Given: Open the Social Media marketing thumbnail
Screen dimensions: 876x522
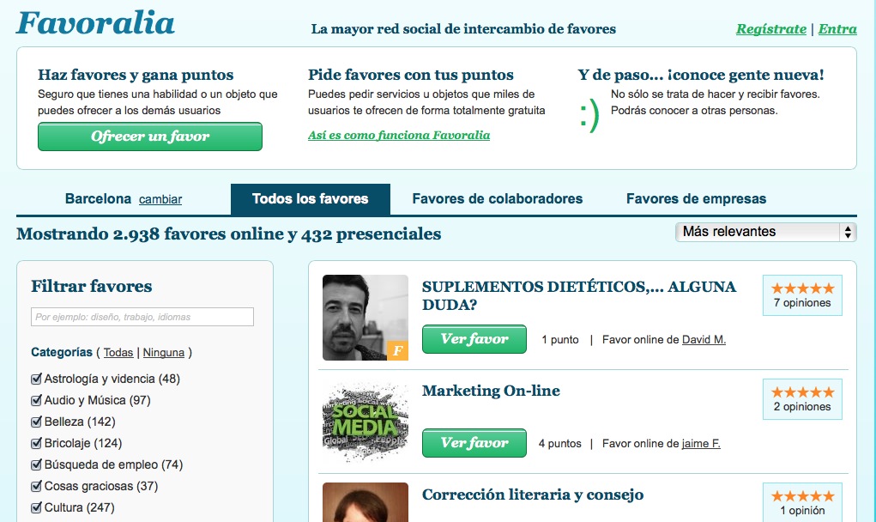Looking at the screenshot, I should [365, 422].
